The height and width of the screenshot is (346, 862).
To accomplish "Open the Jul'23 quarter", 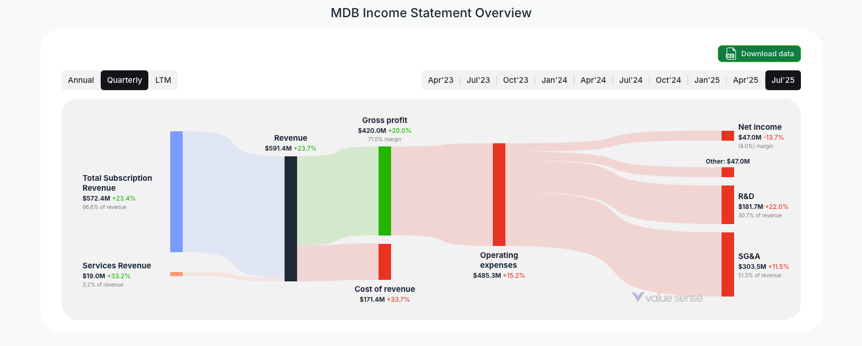I will [478, 80].
